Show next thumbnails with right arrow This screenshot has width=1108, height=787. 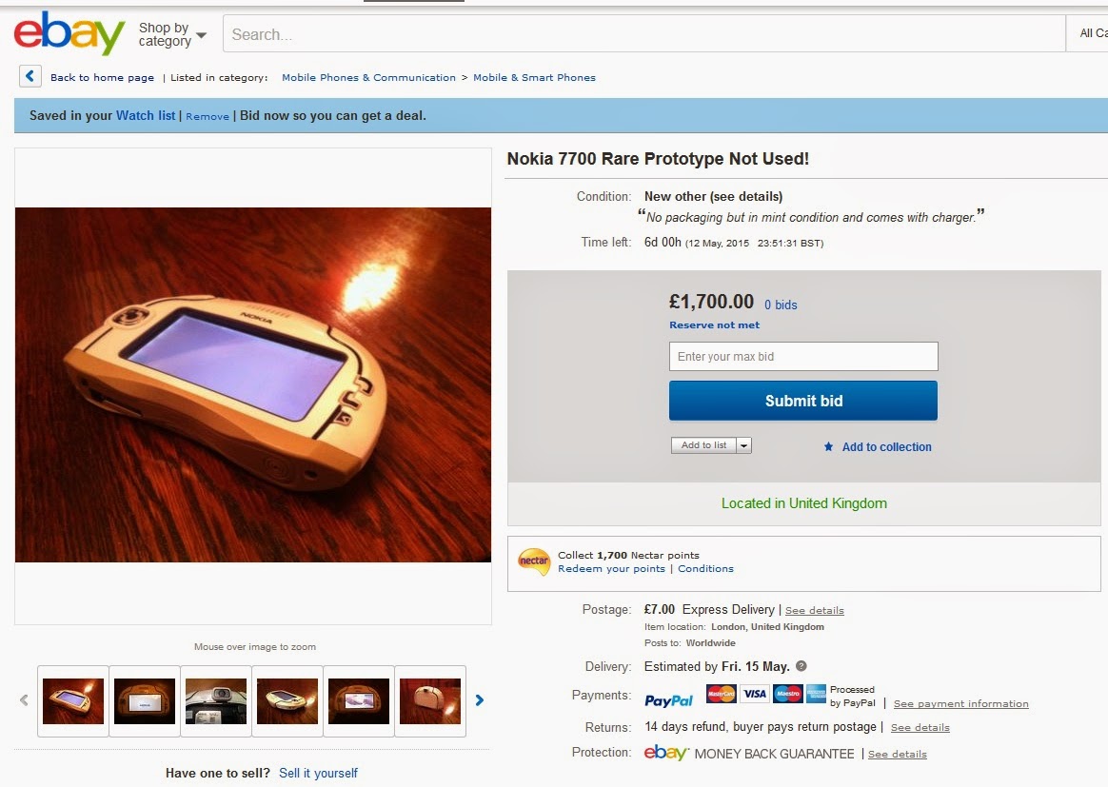click(480, 700)
